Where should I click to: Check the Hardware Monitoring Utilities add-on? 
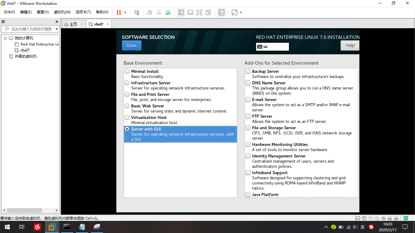click(248, 144)
